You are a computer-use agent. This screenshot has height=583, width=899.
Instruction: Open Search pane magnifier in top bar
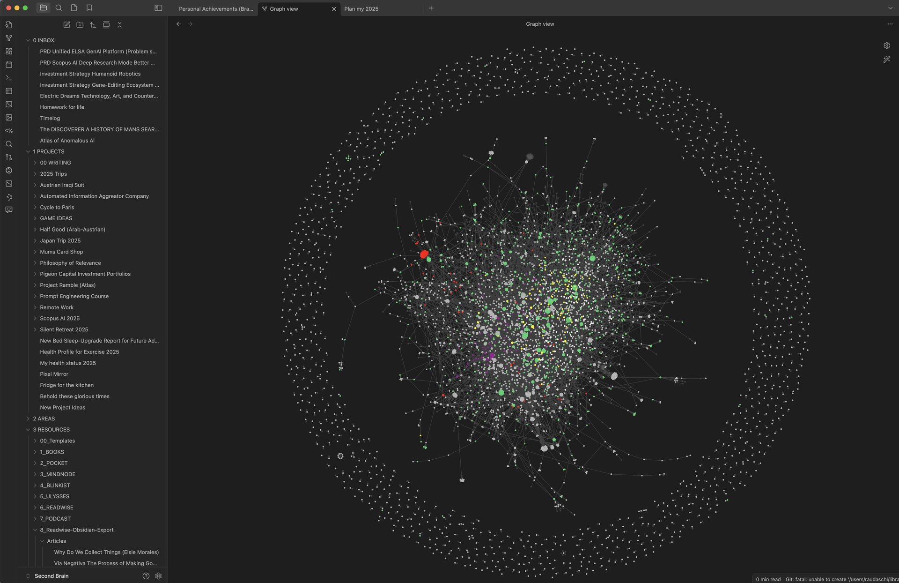[x=59, y=8]
